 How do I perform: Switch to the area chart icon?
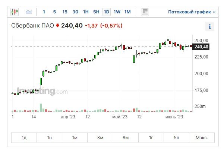pos(29,12)
